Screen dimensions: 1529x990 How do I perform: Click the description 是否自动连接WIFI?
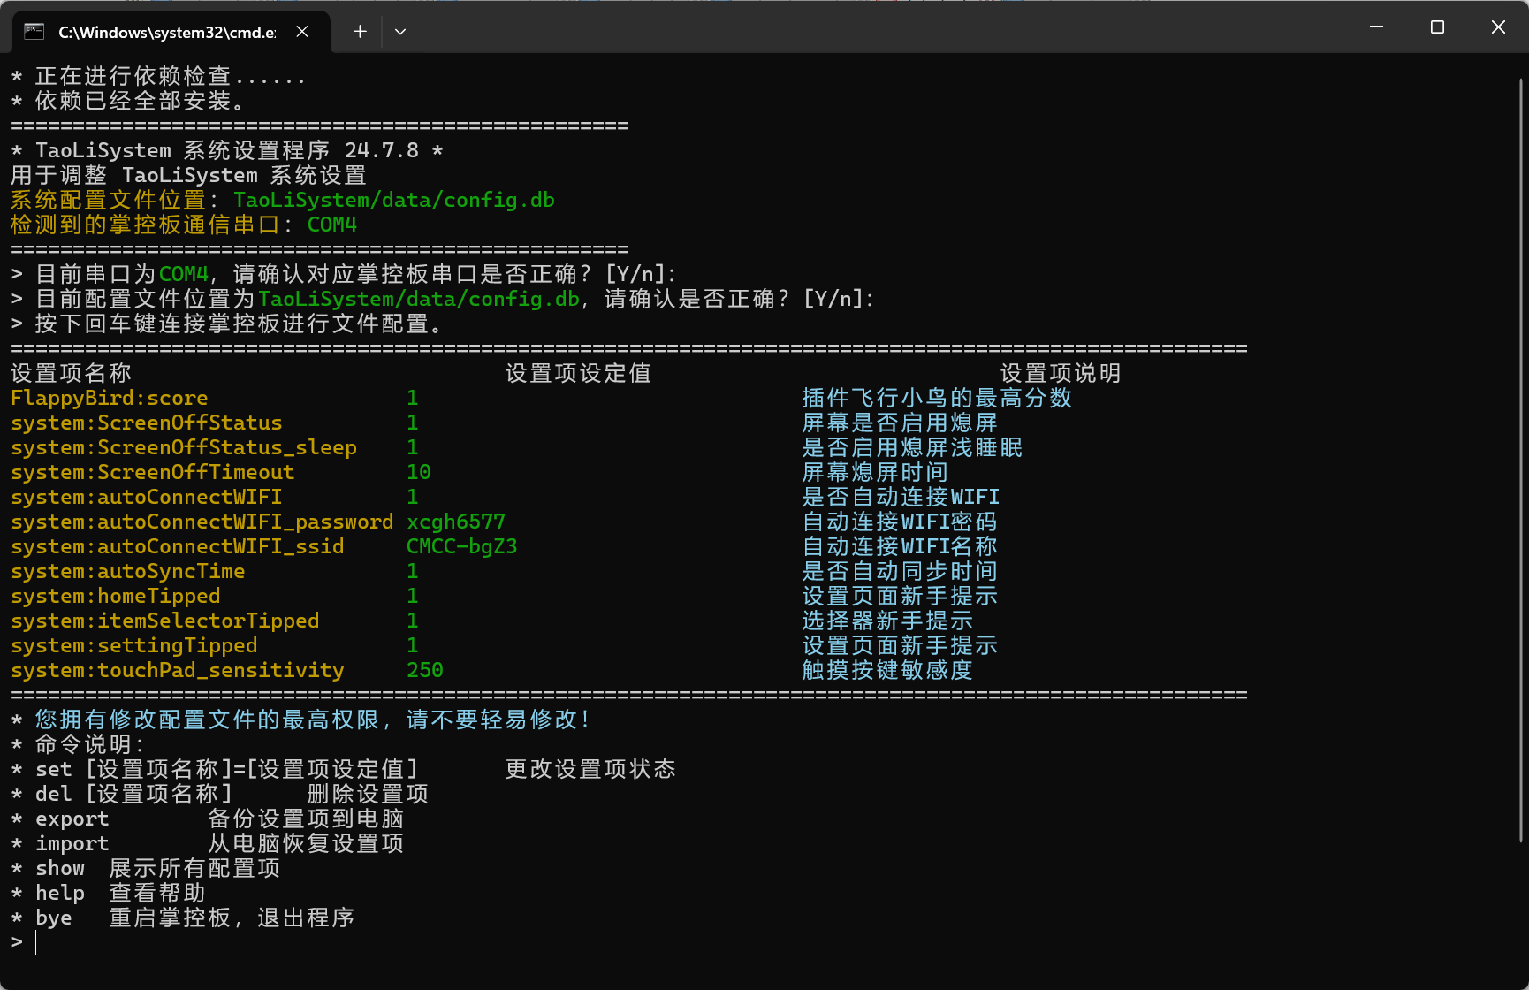(x=901, y=497)
